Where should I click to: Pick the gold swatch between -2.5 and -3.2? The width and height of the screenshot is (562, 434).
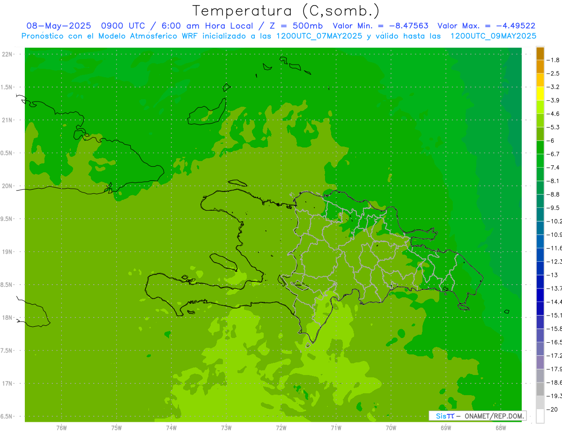click(540, 80)
